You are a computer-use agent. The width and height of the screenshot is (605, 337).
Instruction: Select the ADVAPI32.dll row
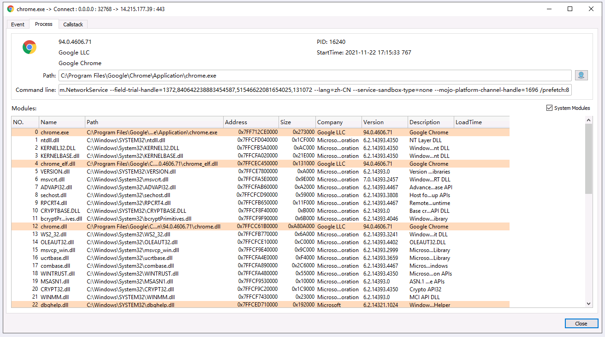pos(261,187)
